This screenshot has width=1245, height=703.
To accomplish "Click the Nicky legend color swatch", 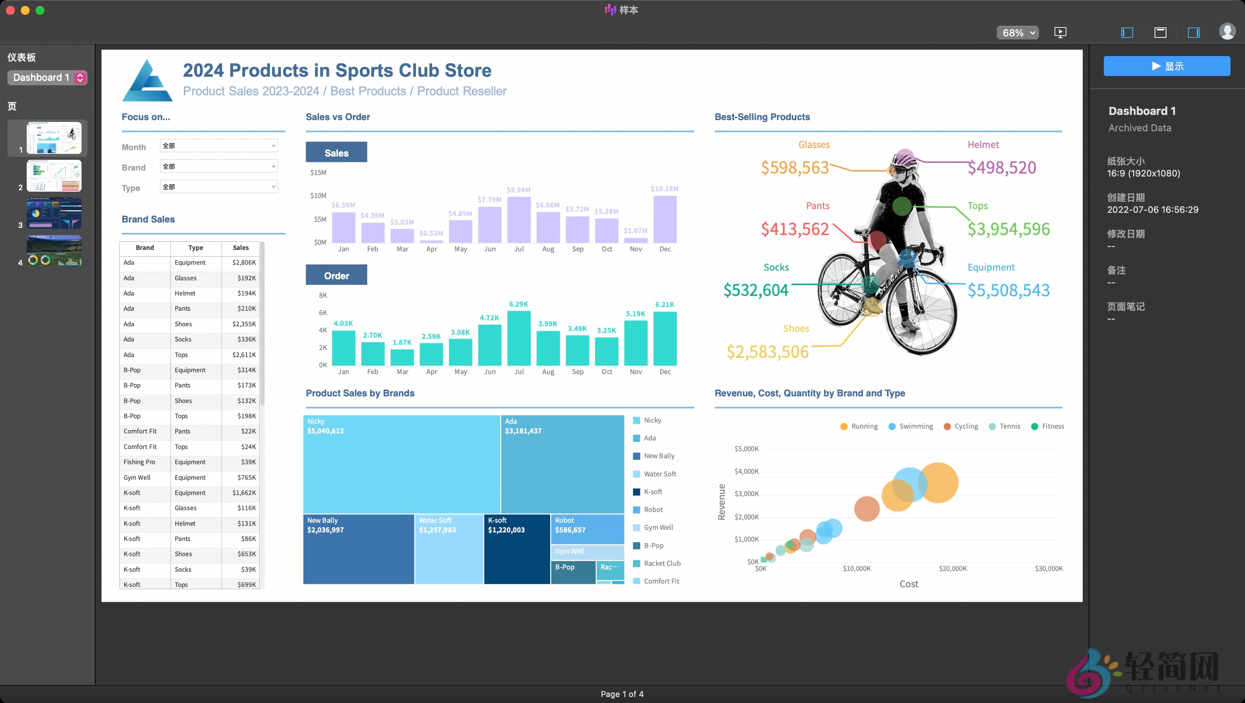I will [x=637, y=420].
